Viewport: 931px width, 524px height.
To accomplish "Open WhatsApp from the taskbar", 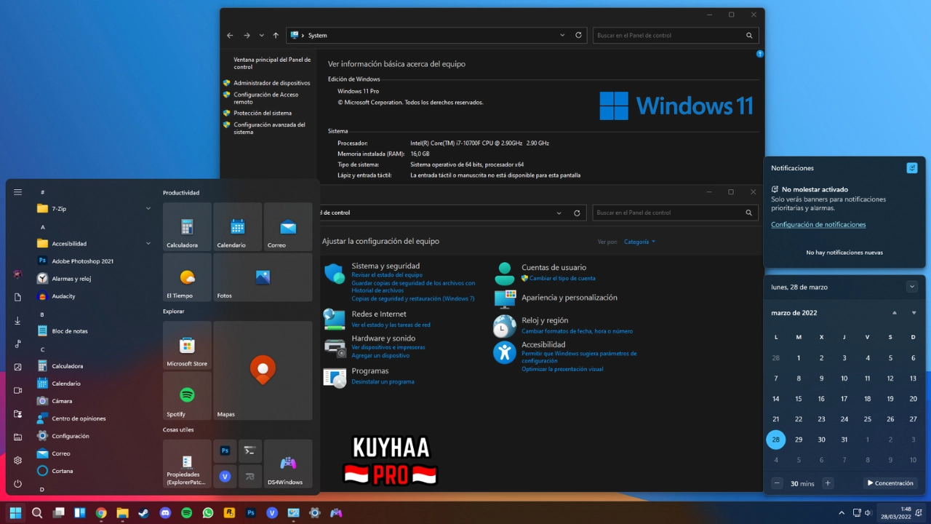I will pyautogui.click(x=208, y=513).
